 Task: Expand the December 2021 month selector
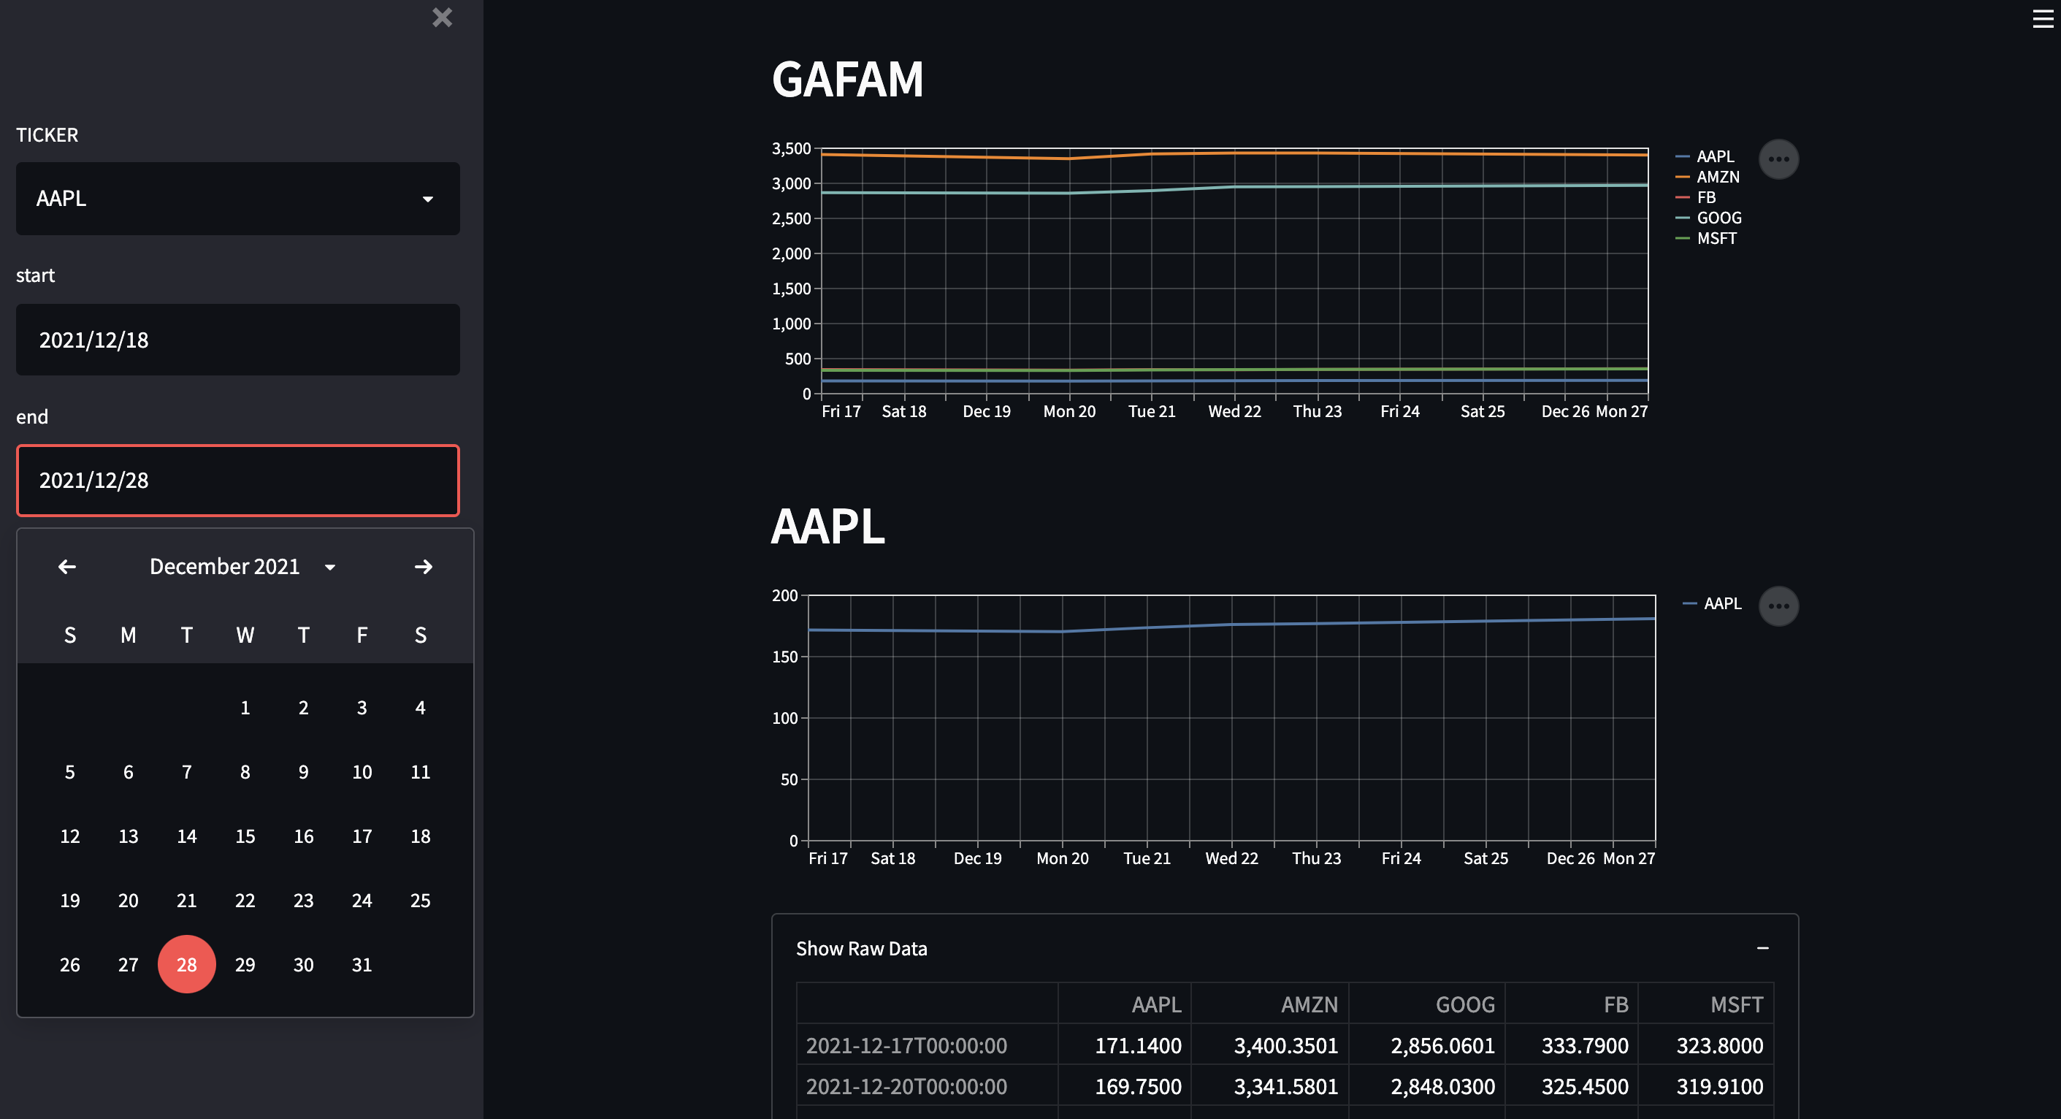(242, 567)
